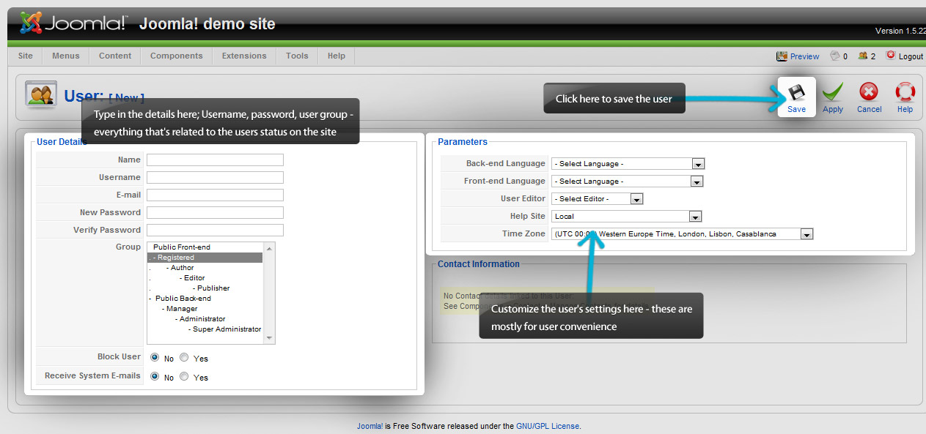Viewport: 926px width, 434px height.
Task: Click the Cancel red cross icon
Action: (x=869, y=92)
